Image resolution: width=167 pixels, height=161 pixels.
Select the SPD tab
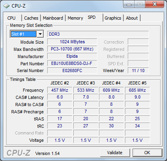92,17
